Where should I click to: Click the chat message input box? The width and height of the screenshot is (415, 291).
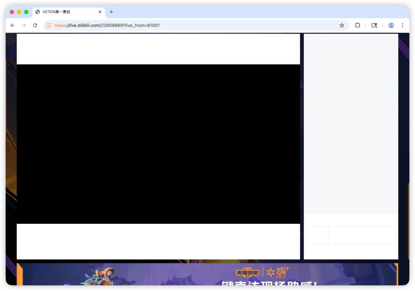(x=362, y=235)
